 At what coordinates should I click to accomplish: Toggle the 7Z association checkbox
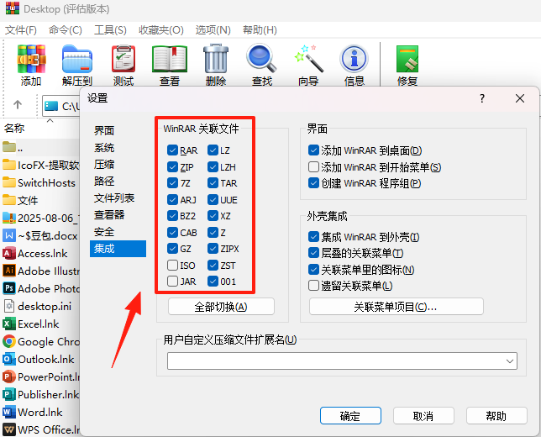pyautogui.click(x=172, y=183)
